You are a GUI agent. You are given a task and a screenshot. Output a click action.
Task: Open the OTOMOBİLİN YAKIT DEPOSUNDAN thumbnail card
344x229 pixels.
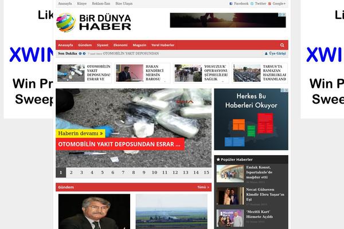pyautogui.click(x=84, y=73)
